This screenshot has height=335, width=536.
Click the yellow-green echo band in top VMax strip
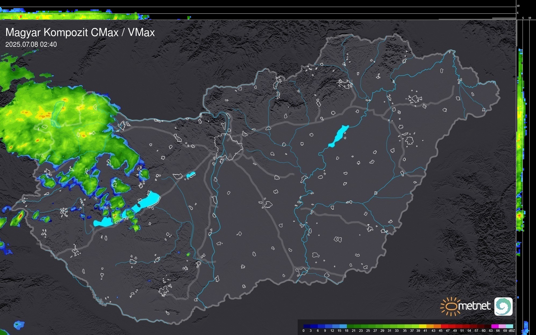tap(67, 17)
